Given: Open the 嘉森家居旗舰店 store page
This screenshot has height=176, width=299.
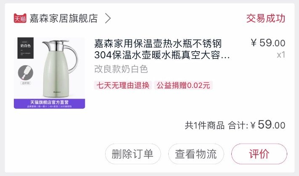Looking at the screenshot, I should coord(64,18).
